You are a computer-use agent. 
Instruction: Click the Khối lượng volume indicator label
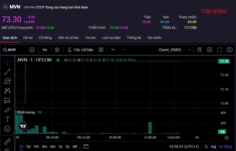[26, 112]
